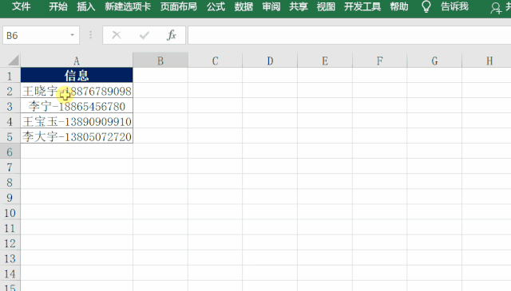This screenshot has width=511, height=291.
Task: Click the formula bar confirm checkmark icon
Action: tap(144, 35)
